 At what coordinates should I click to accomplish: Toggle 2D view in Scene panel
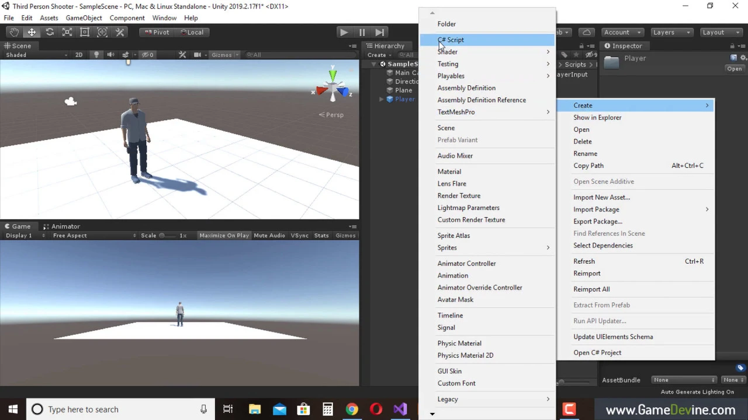79,55
